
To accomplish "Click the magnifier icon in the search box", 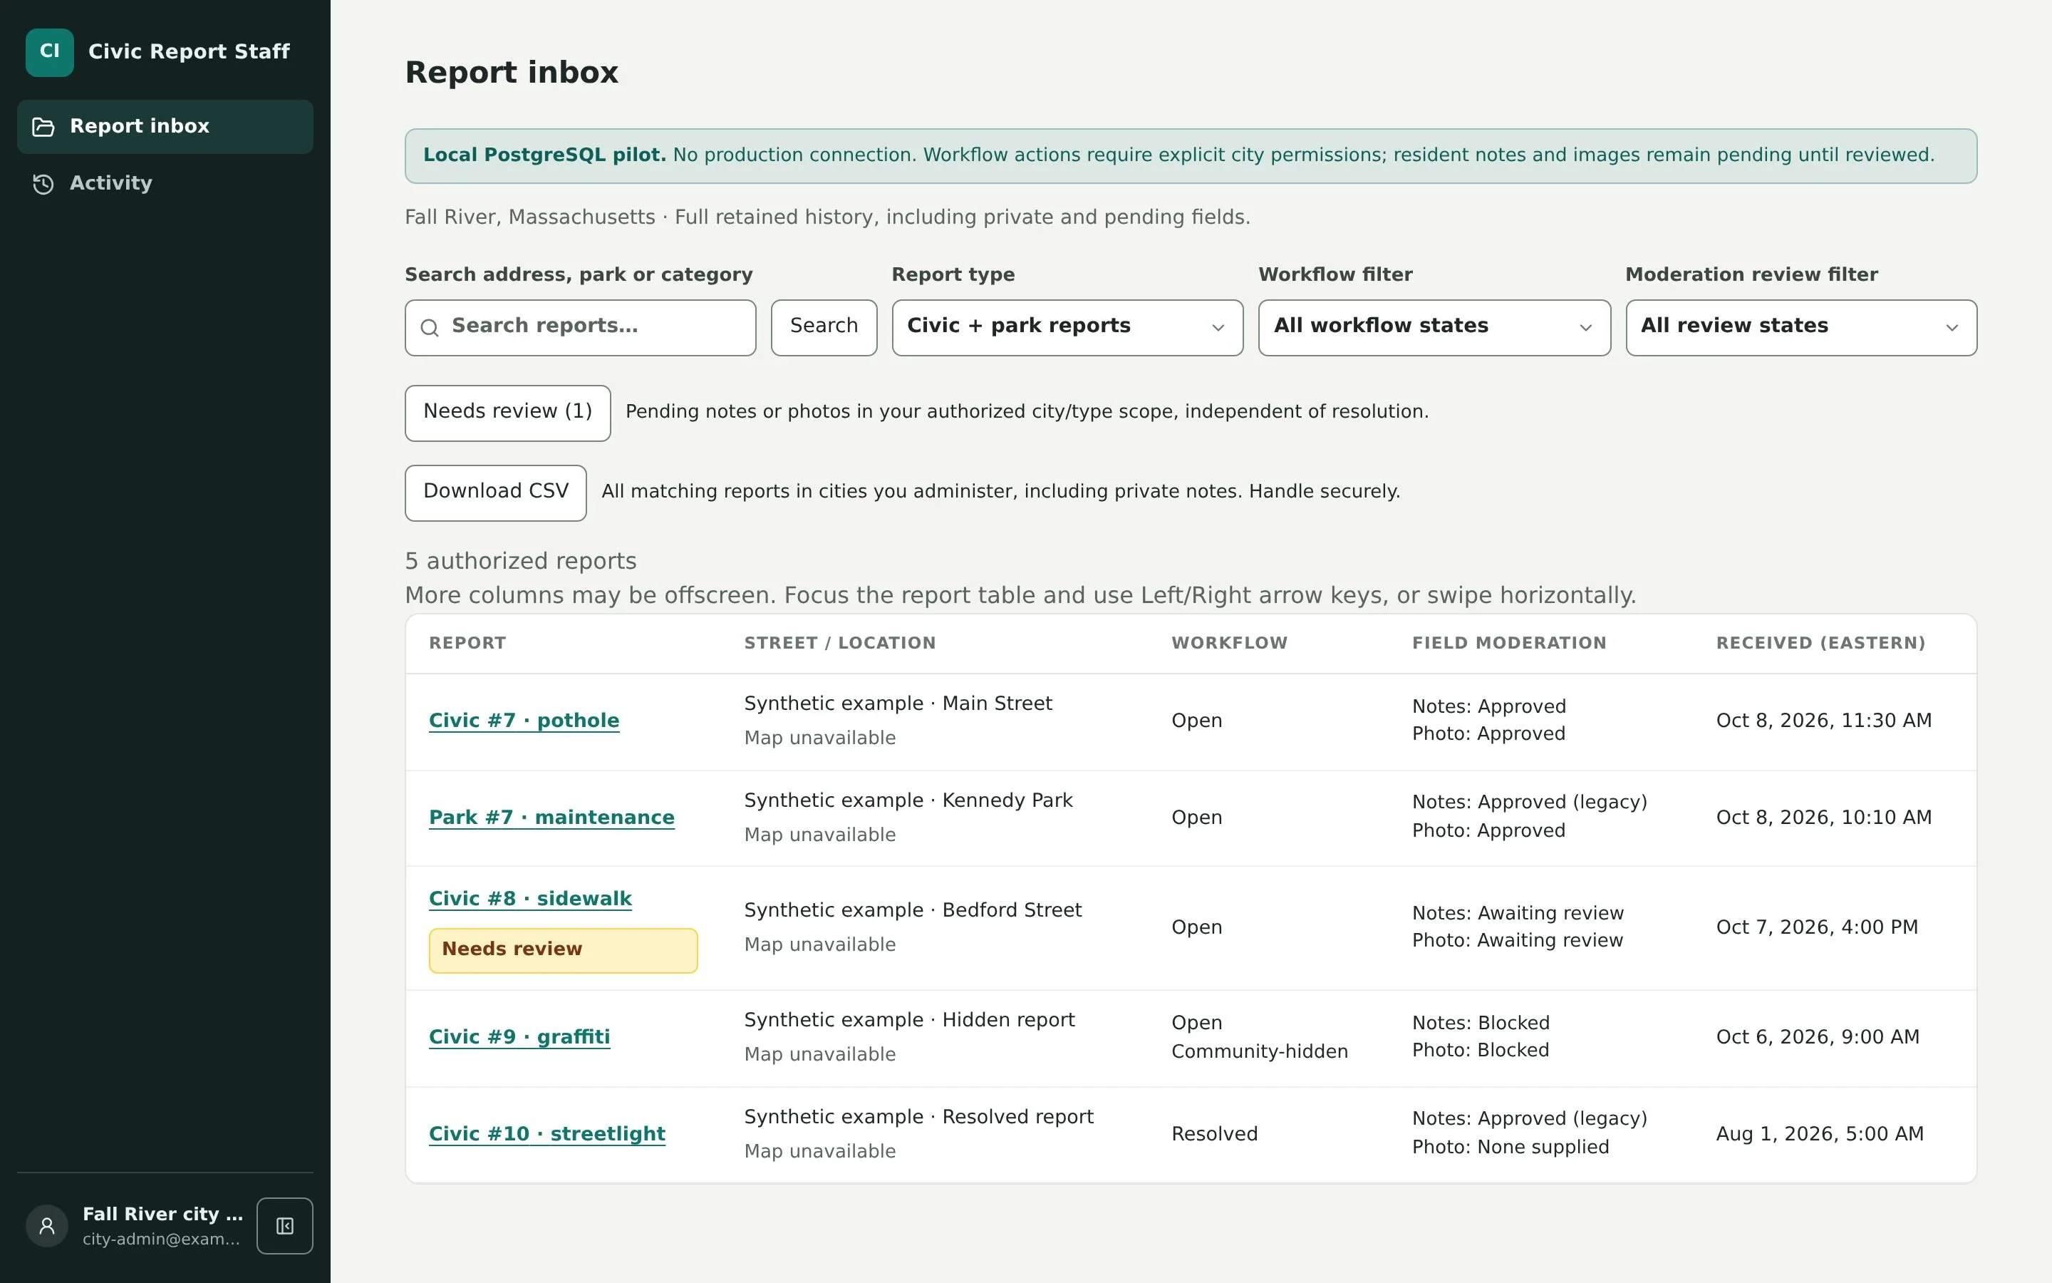I will pyautogui.click(x=430, y=328).
